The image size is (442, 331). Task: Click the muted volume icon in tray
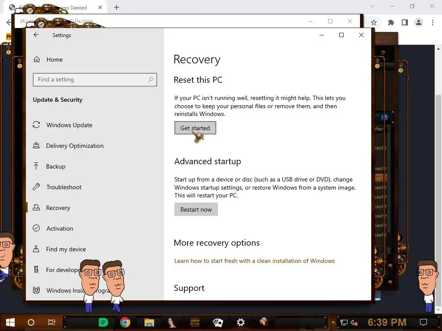[354, 322]
